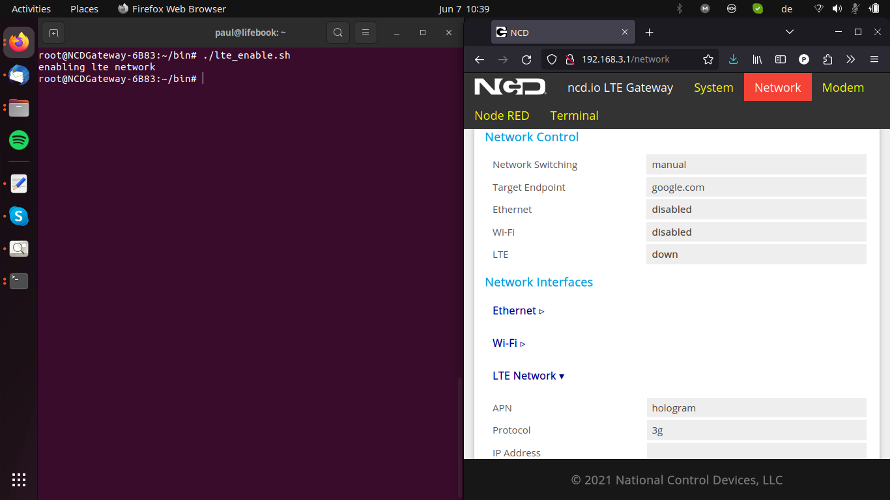List all Firefox tabs with the chevron
The width and height of the screenshot is (890, 500).
pos(789,32)
